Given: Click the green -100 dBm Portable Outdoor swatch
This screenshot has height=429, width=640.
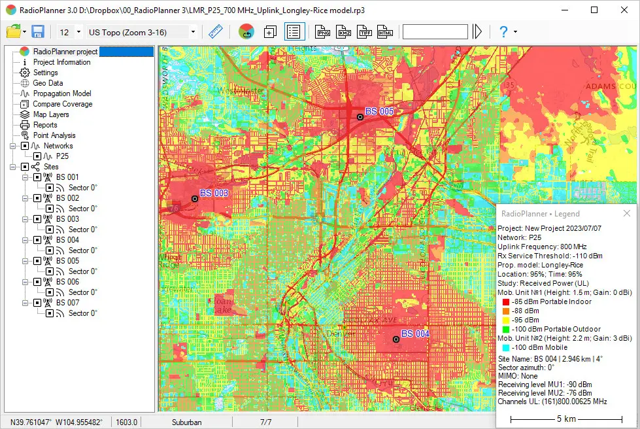Looking at the screenshot, I should click(x=506, y=330).
